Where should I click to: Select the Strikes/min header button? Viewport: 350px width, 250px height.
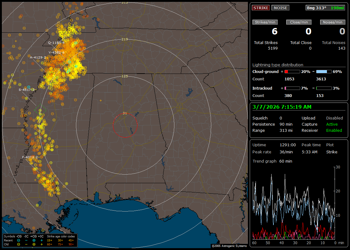pos(265,22)
